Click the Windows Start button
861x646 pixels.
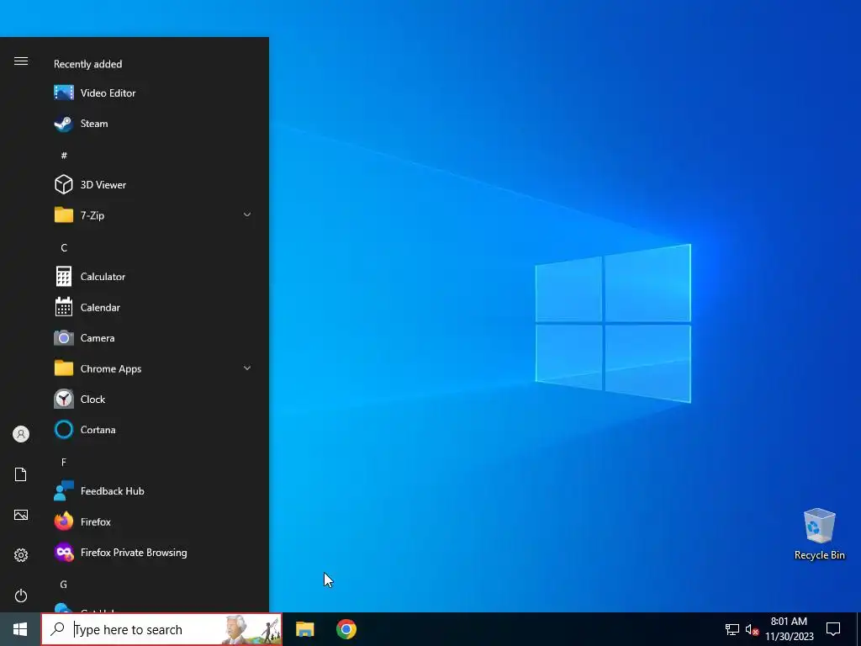click(x=20, y=629)
